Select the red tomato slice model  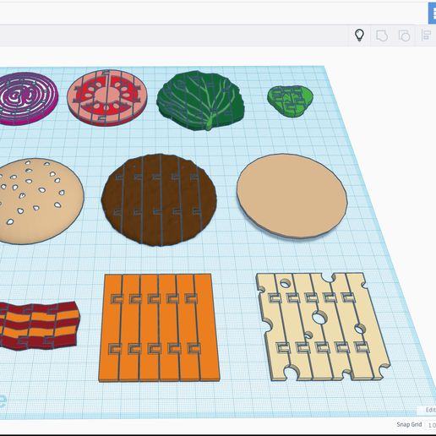(107, 97)
